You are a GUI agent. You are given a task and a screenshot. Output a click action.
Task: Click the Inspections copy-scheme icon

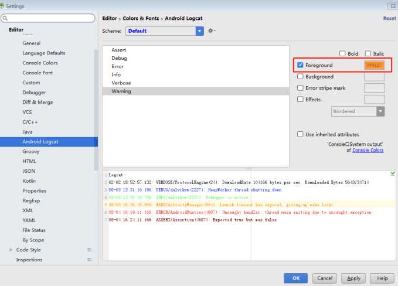(89, 260)
